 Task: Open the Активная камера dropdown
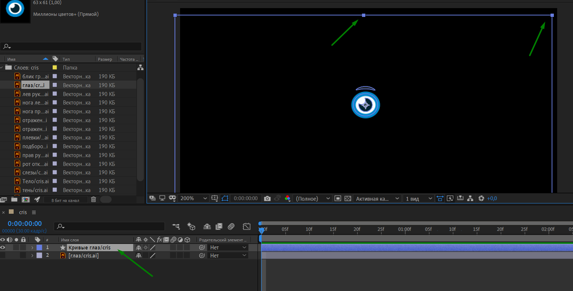point(377,198)
